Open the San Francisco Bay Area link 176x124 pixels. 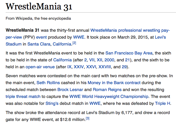click(x=129, y=53)
